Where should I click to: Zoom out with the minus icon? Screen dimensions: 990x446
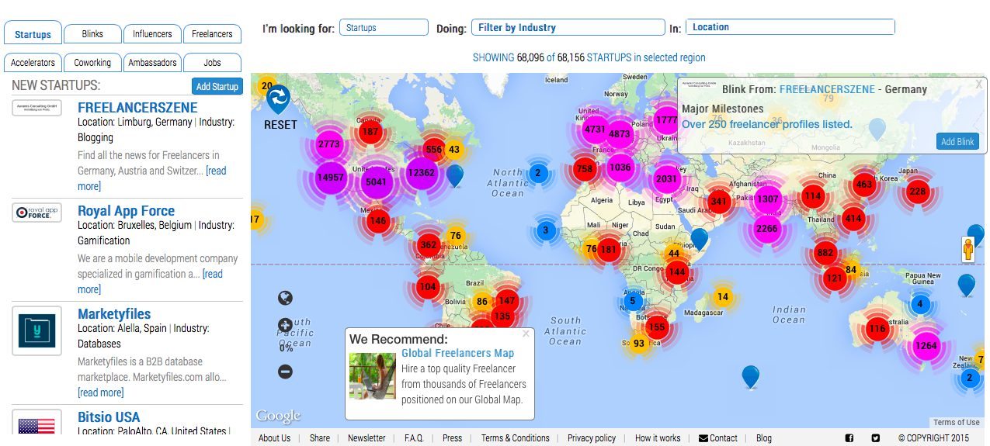click(x=285, y=372)
